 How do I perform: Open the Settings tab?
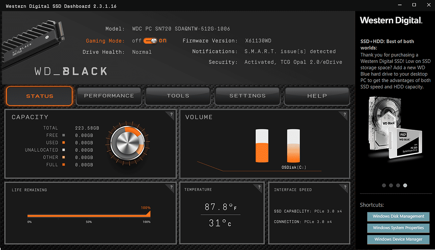pyautogui.click(x=247, y=96)
